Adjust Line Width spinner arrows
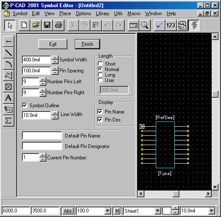The image size is (221, 217). coord(55,115)
